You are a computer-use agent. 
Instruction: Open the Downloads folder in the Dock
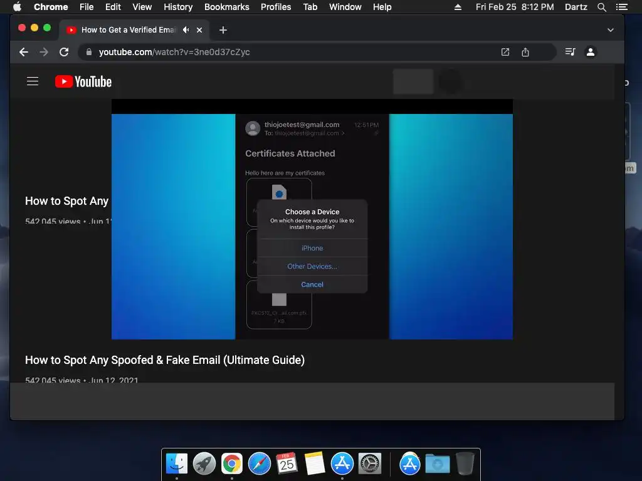coord(437,464)
